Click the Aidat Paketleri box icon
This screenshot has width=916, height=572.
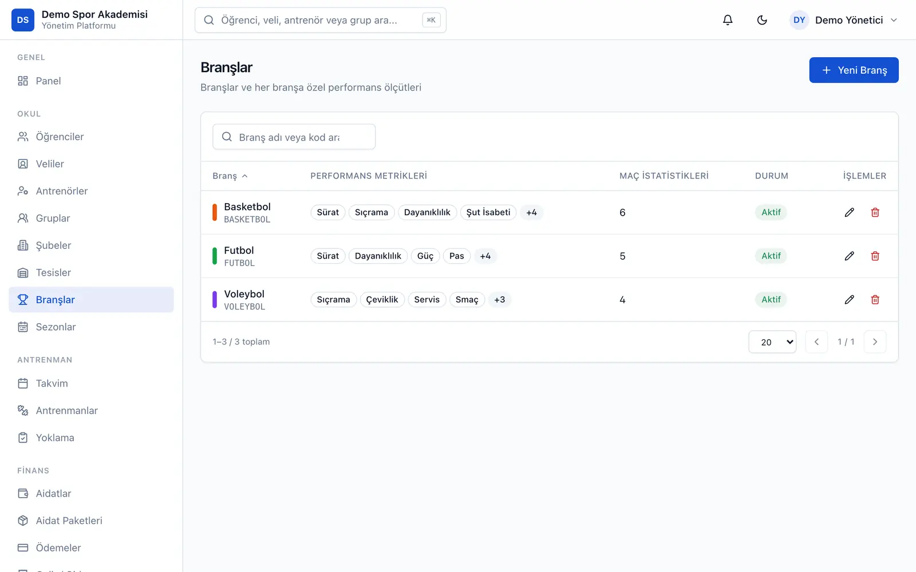click(x=23, y=521)
